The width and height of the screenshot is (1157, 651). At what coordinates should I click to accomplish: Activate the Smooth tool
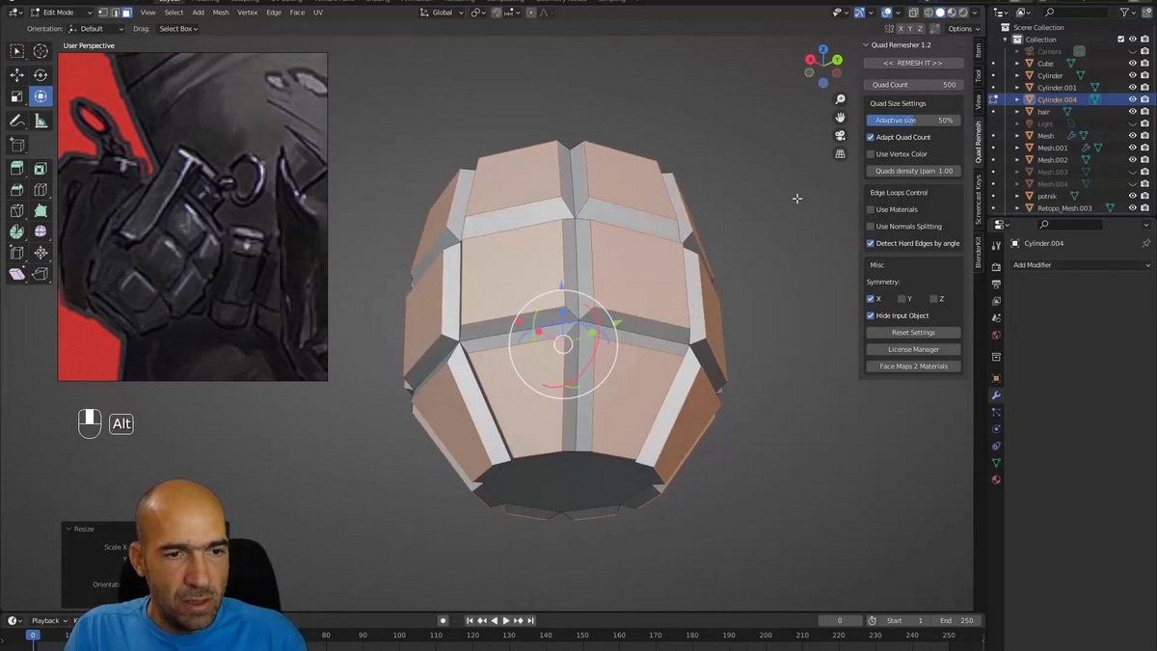[40, 232]
